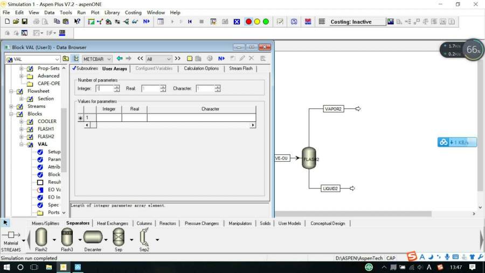The image size is (485, 273).
Task: Click the Save icon in main toolbar
Action: (x=25, y=22)
